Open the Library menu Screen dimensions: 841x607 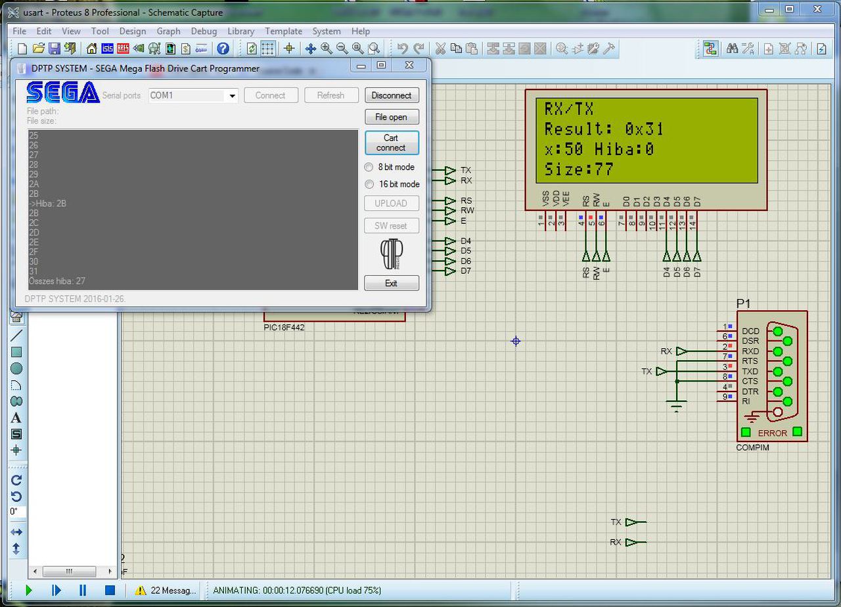tap(240, 31)
